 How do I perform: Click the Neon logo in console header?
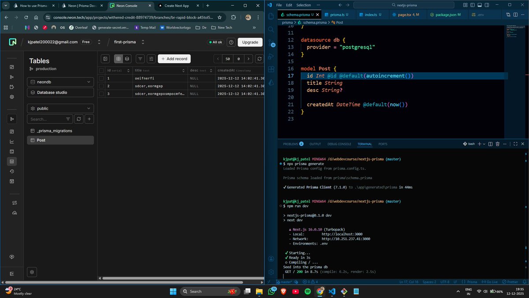pos(13,42)
